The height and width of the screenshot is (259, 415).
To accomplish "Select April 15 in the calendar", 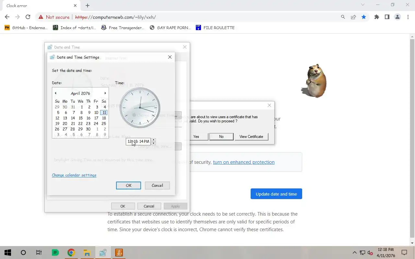I will tap(80, 118).
